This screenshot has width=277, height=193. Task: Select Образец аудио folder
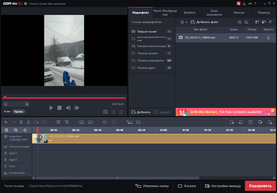pos(152,68)
